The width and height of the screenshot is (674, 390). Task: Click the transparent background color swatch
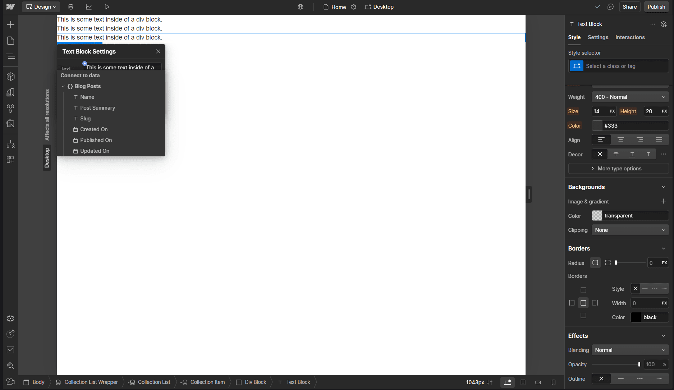click(x=597, y=216)
